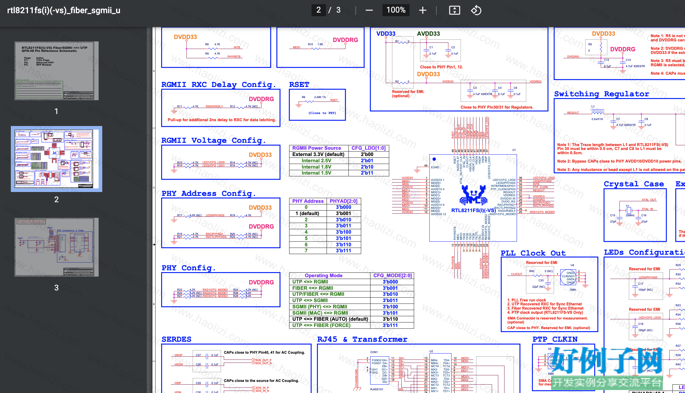Click the total page count 3
This screenshot has height=393, width=685.
338,10
